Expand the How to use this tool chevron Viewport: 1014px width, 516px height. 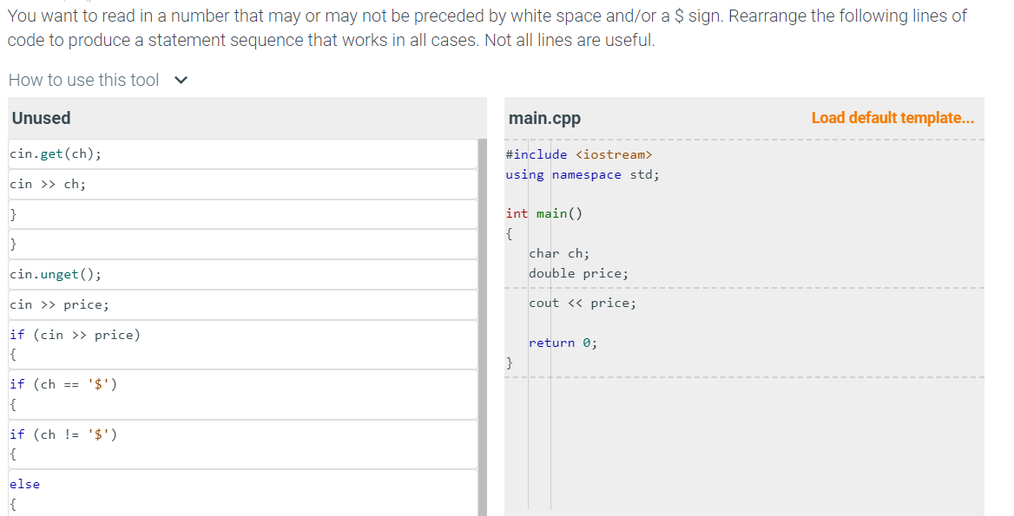tap(181, 80)
